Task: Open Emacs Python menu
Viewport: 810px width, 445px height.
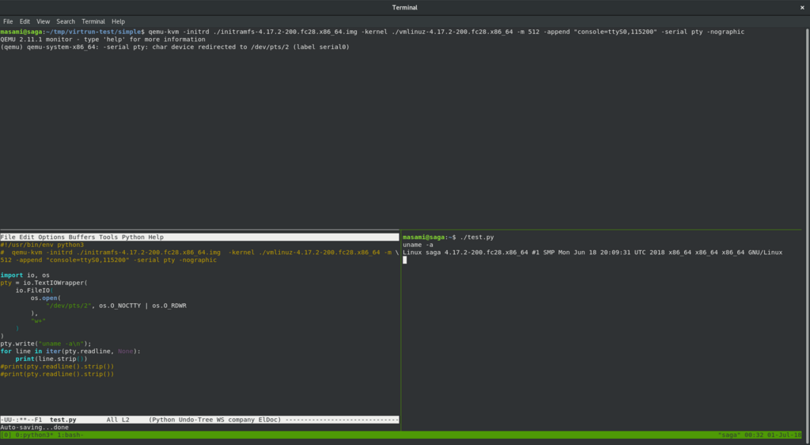Action: click(x=133, y=237)
